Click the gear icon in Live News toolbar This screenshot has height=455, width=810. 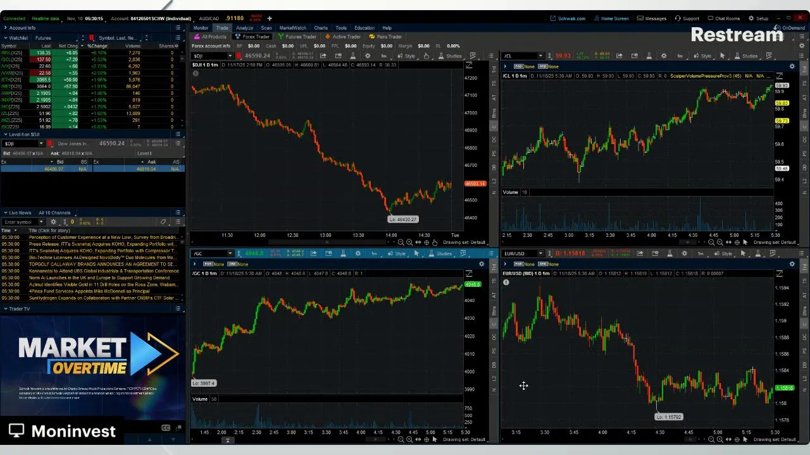[53, 222]
